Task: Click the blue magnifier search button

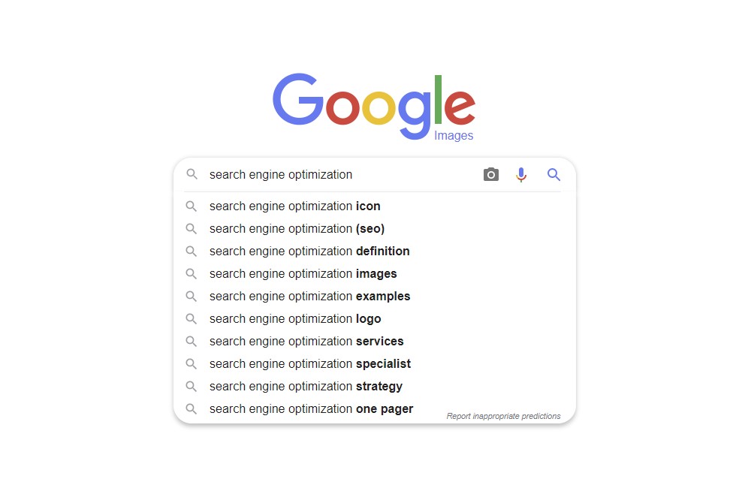Action: click(x=554, y=174)
